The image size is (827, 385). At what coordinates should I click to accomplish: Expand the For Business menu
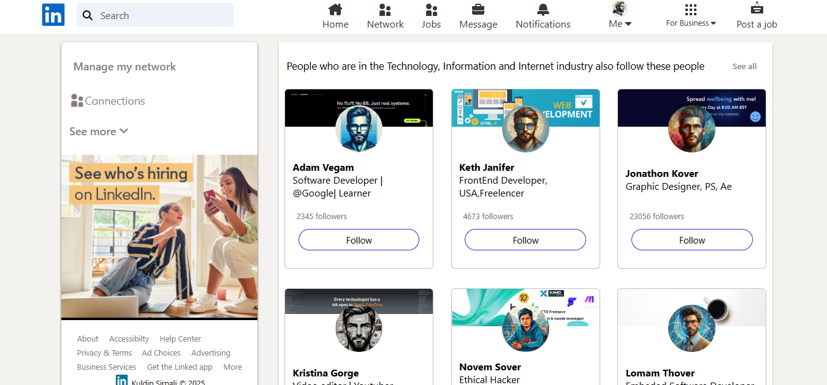click(x=691, y=16)
